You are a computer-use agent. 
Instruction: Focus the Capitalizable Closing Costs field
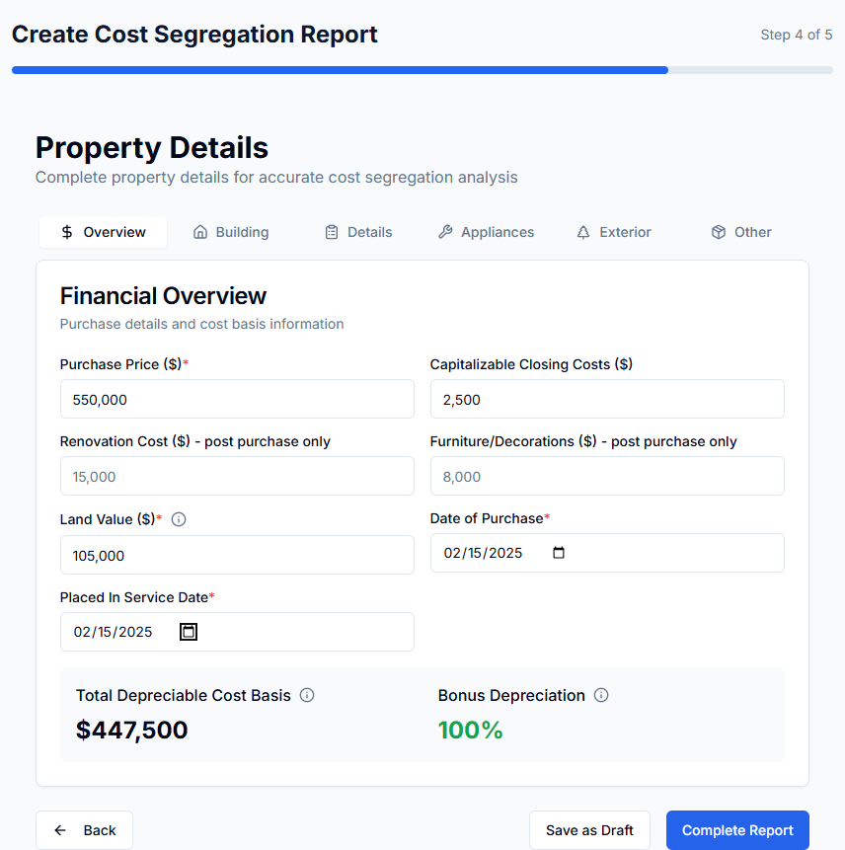point(608,399)
